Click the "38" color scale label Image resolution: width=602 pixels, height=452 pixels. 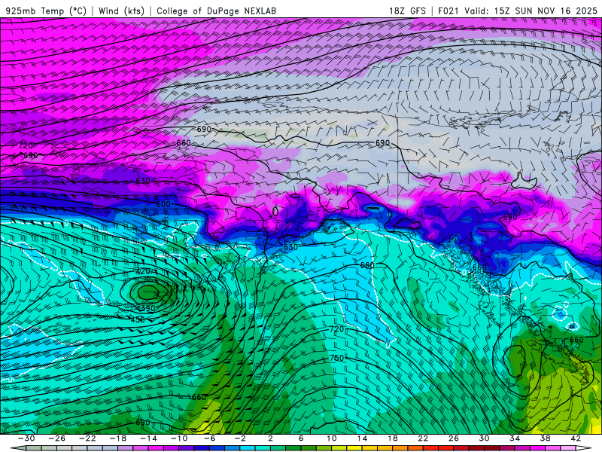[545, 438]
